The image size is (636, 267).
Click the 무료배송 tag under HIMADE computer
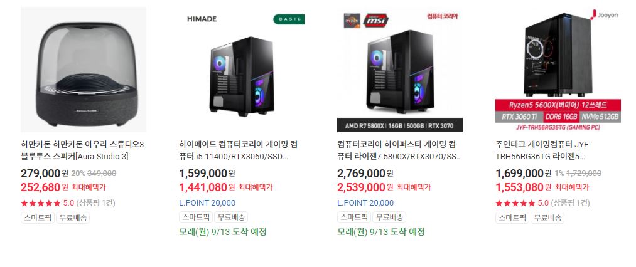(x=231, y=217)
